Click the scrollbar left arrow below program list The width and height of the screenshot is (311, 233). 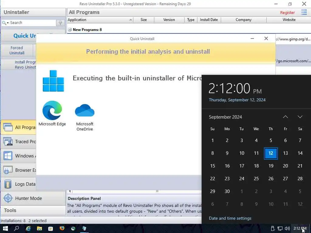(70, 191)
